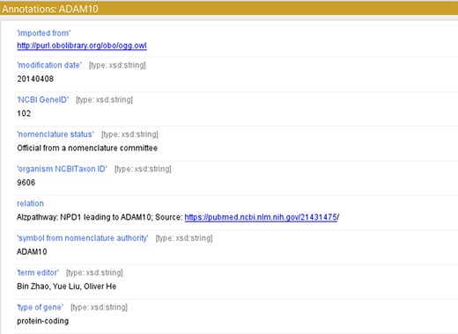Image resolution: width=458 pixels, height=334 pixels.
Task: Click the 'type of gene' property label
Action: click(41, 307)
